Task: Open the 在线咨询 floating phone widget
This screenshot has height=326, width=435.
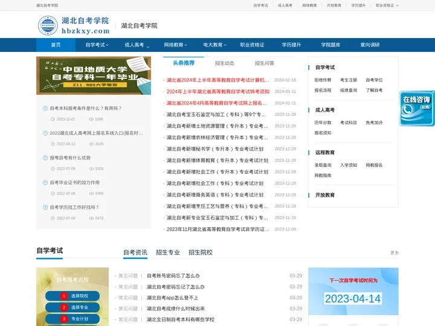Action: click(x=417, y=109)
